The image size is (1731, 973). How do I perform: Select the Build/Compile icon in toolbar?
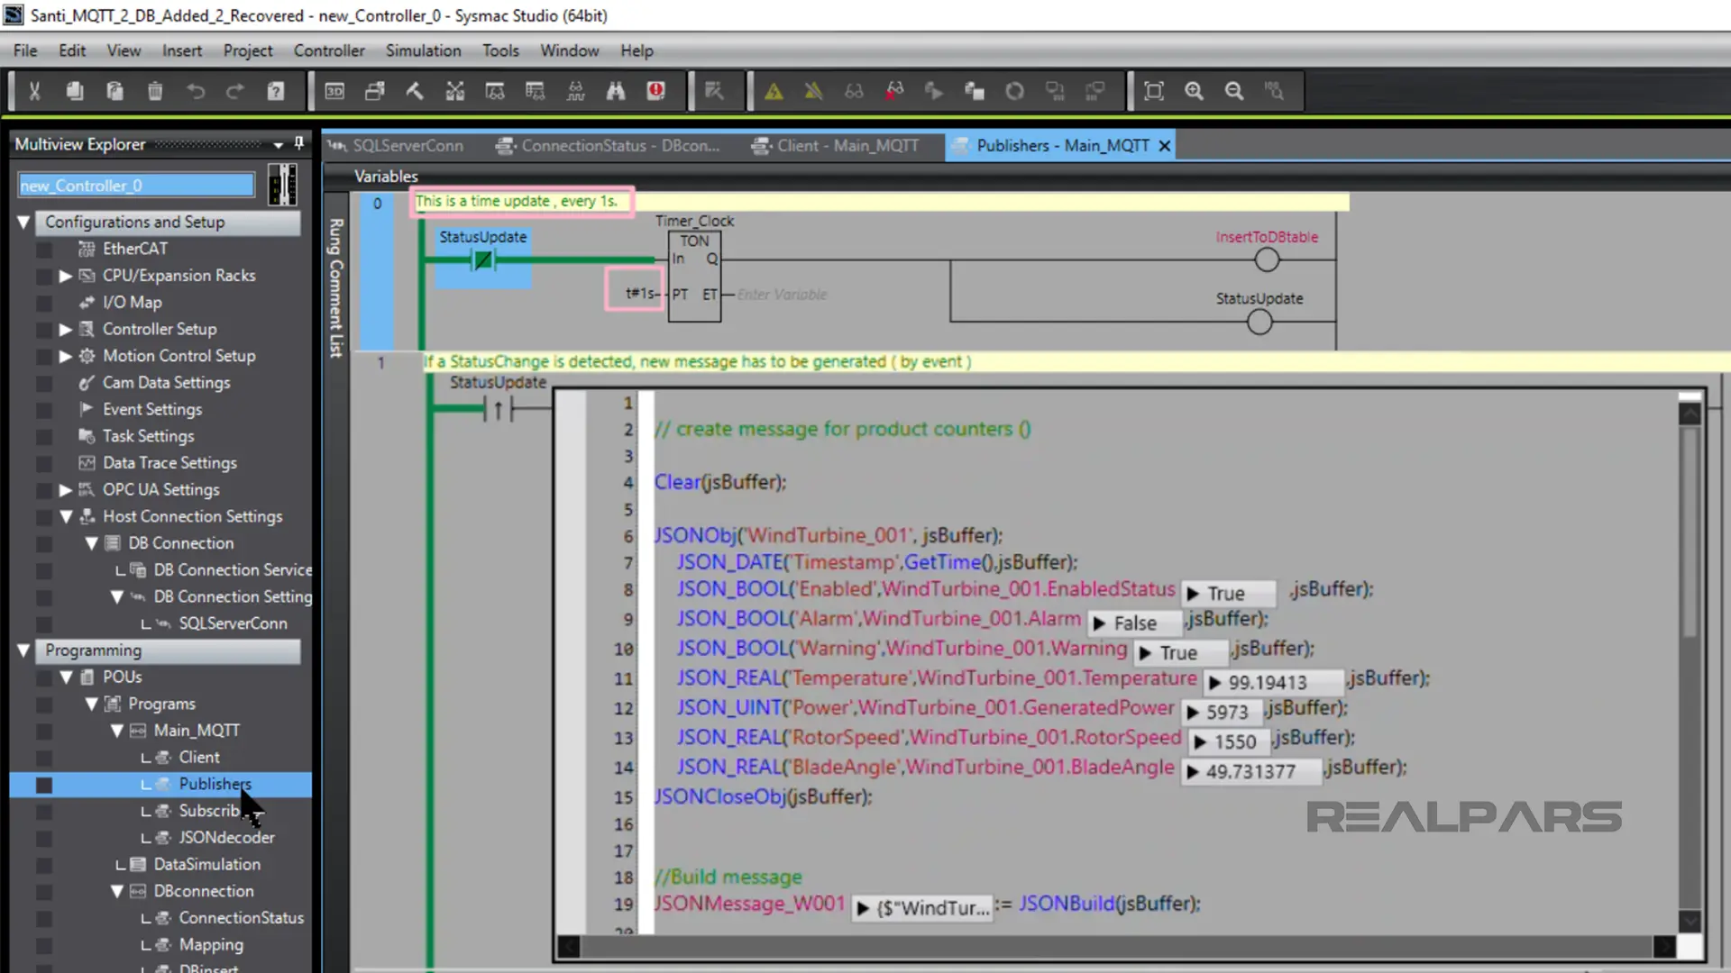click(415, 92)
